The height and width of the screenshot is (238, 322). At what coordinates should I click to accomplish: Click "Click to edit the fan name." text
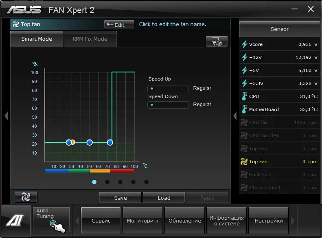click(x=173, y=24)
